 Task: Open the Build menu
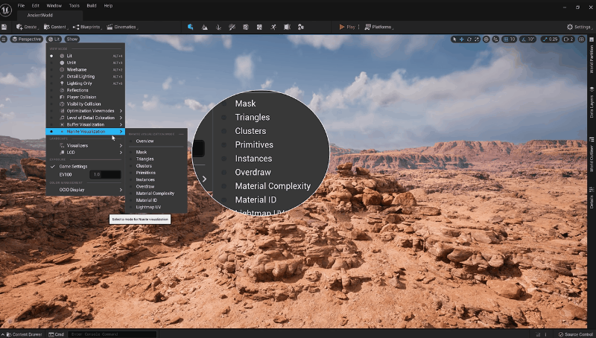[92, 5]
